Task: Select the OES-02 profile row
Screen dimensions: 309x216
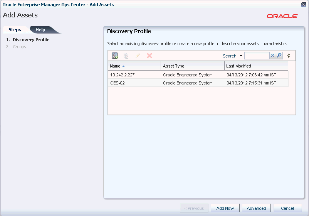Action: click(x=198, y=83)
